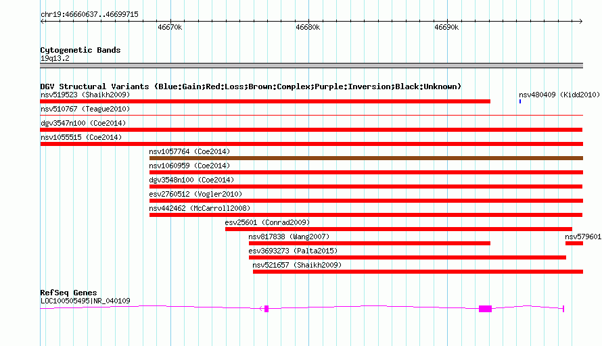Click the RefSeq Genes track title
The width and height of the screenshot is (602, 346).
tap(68, 293)
